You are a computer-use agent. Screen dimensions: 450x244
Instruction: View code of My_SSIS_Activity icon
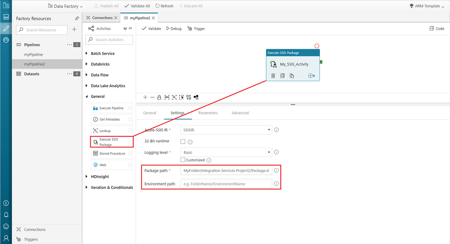[x=282, y=76]
